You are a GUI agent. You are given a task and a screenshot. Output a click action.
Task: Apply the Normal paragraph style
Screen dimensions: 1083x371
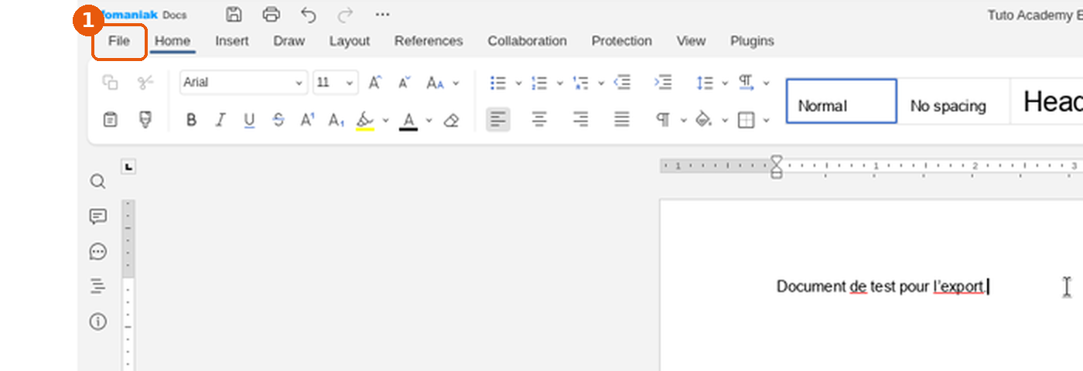point(842,101)
